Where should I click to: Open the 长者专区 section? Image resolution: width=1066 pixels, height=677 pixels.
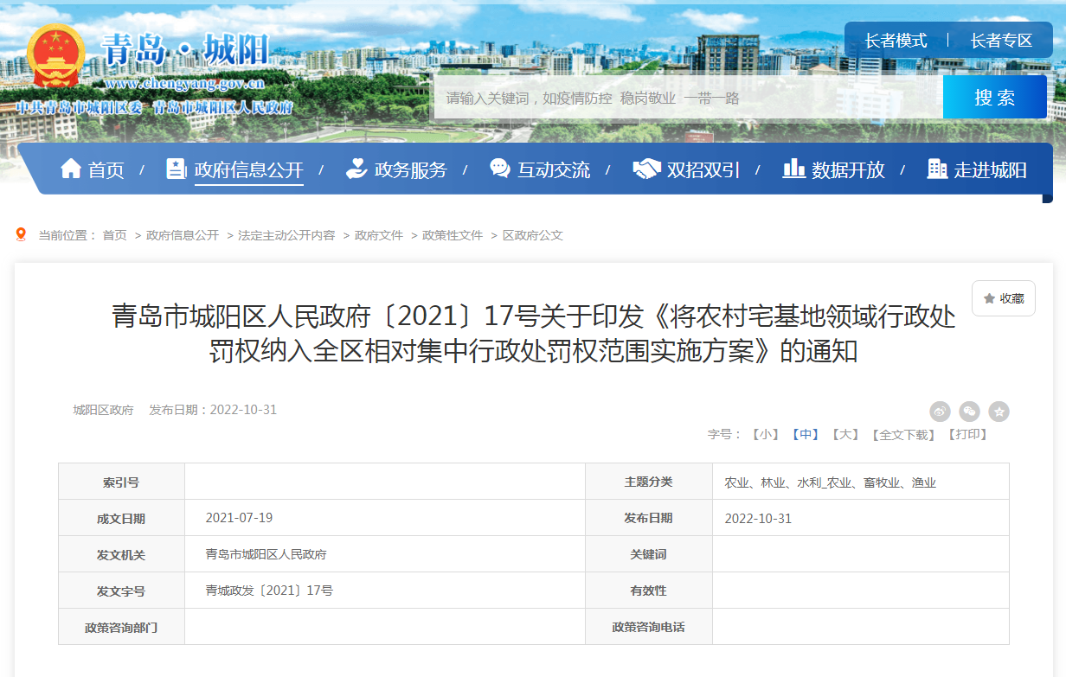pyautogui.click(x=1001, y=41)
